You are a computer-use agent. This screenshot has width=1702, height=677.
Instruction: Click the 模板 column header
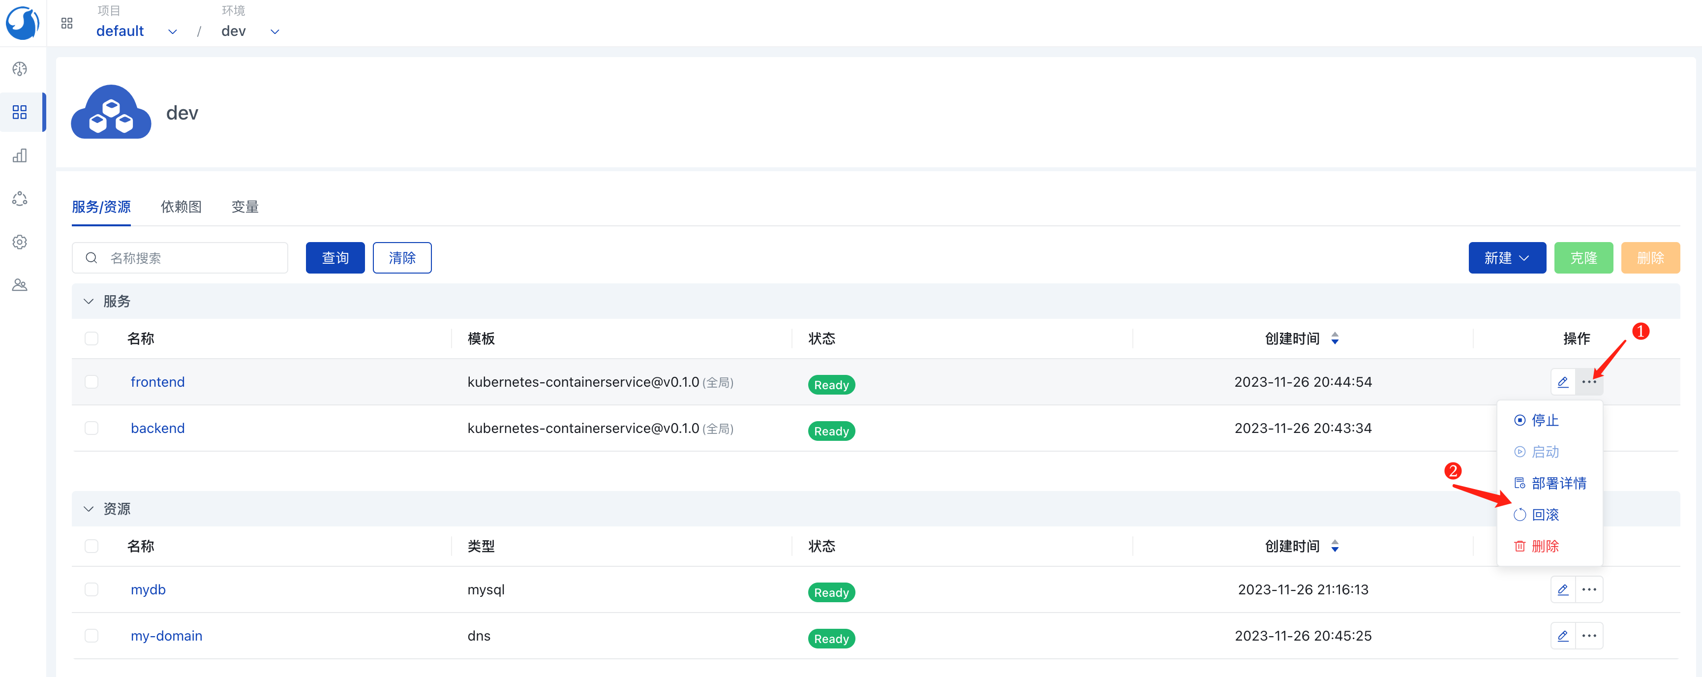[x=481, y=338]
